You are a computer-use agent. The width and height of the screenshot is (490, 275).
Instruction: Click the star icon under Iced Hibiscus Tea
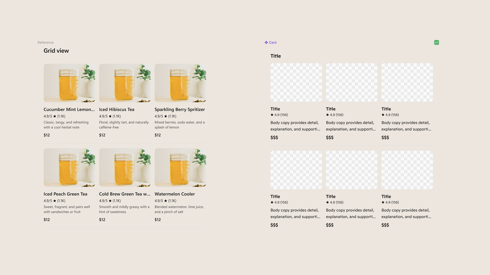click(110, 116)
